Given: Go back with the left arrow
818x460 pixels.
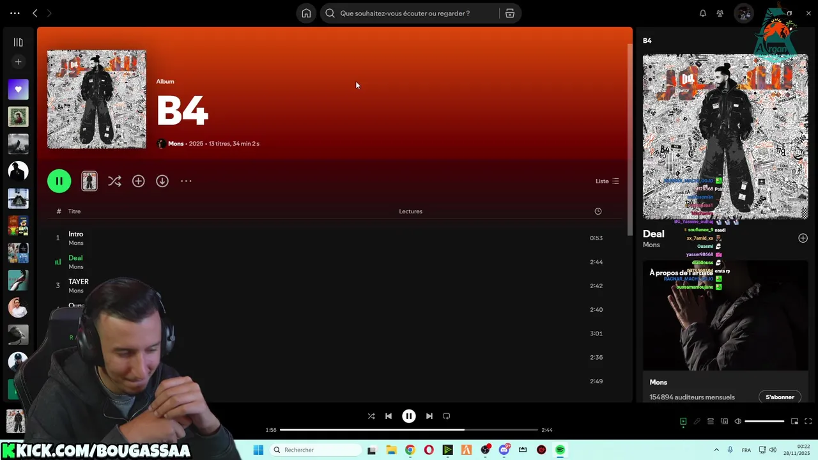Looking at the screenshot, I should [35, 13].
